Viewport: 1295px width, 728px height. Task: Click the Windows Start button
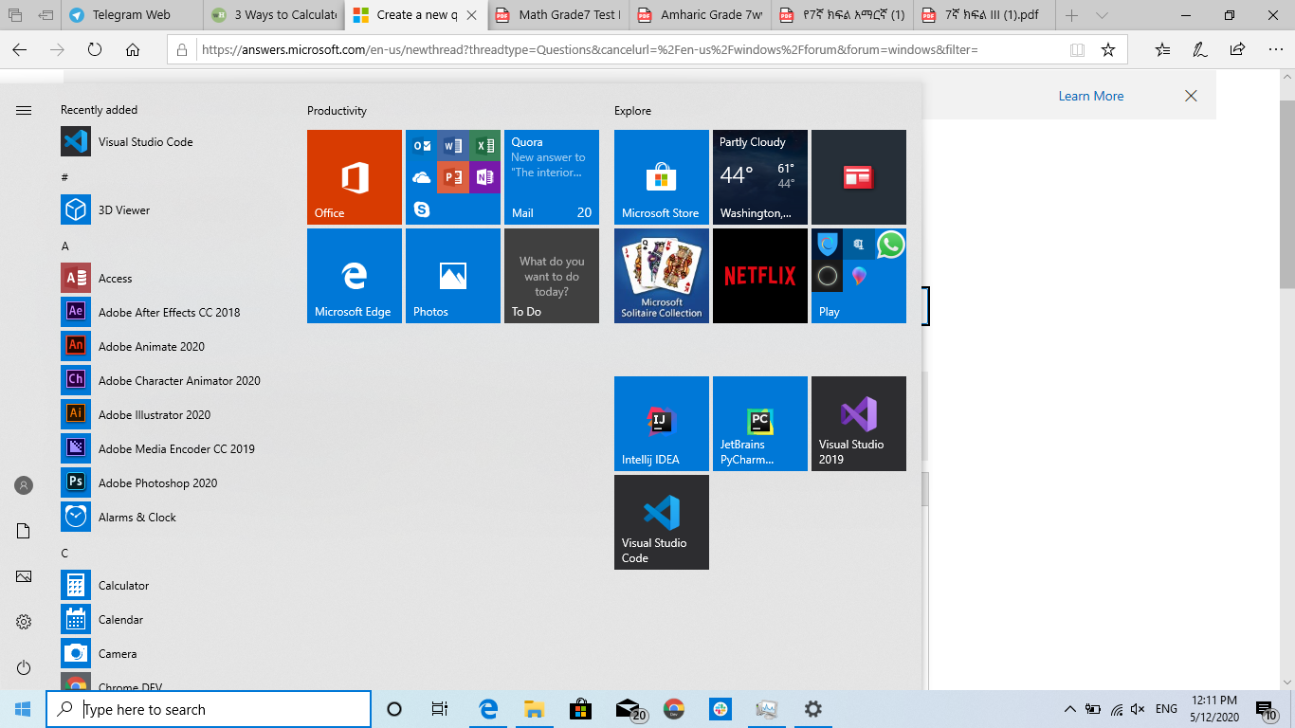point(23,709)
